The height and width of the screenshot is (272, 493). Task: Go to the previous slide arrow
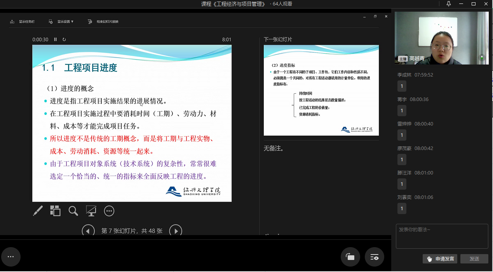(x=88, y=231)
